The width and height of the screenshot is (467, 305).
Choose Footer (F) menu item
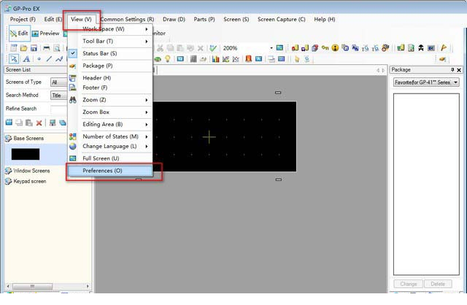click(x=110, y=88)
